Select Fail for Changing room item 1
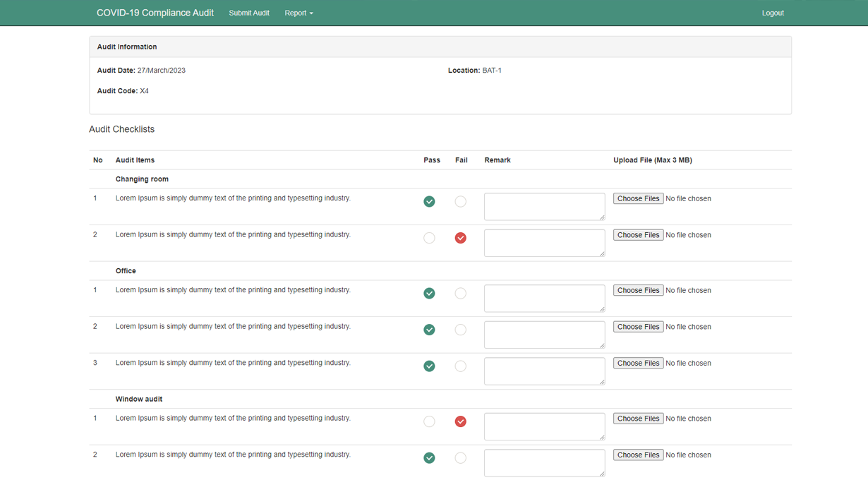868x480 pixels. point(460,202)
